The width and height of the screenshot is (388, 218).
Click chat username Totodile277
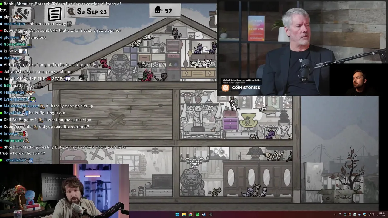(15, 160)
